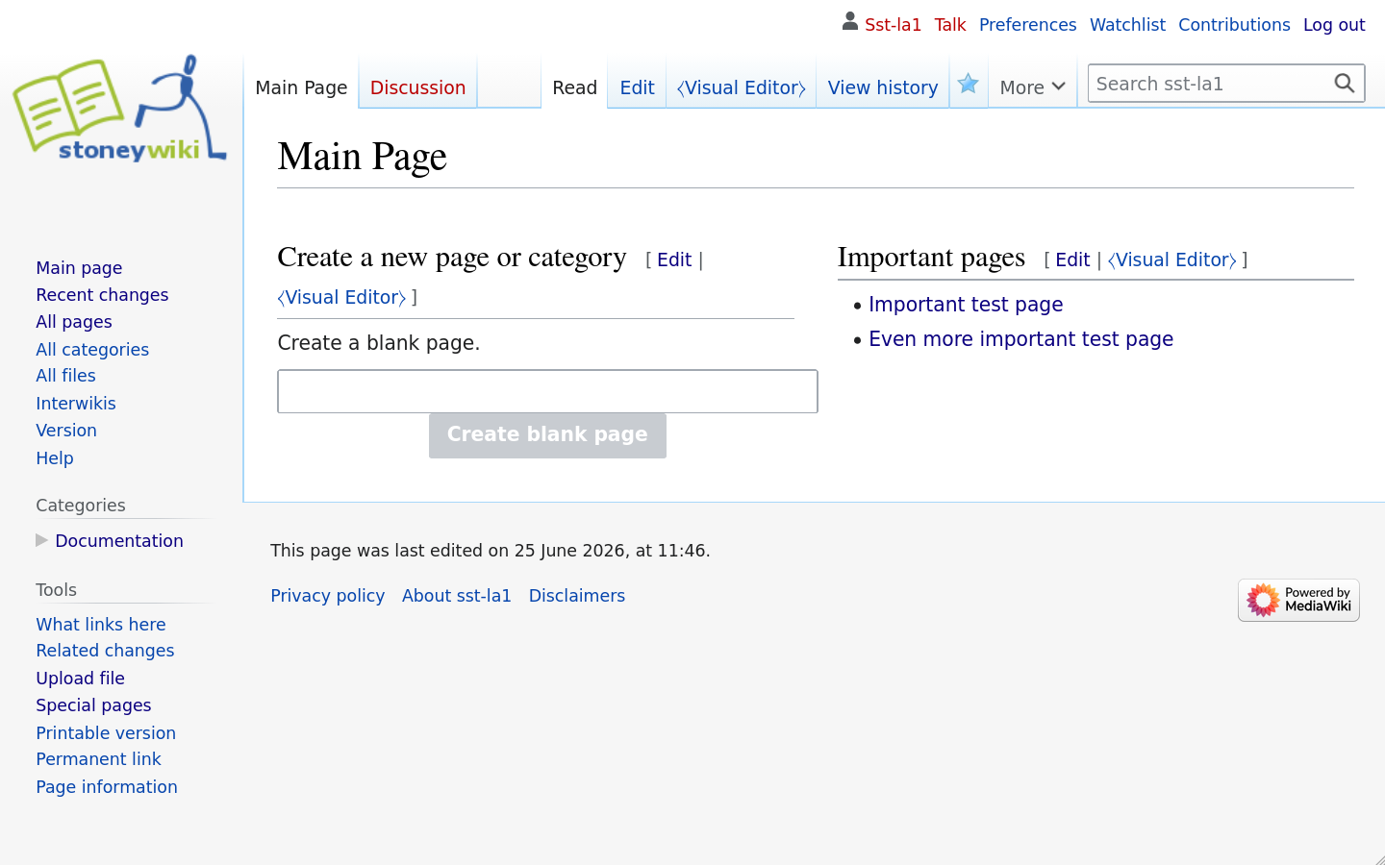Open What links here
The width and height of the screenshot is (1385, 865).
click(x=101, y=625)
